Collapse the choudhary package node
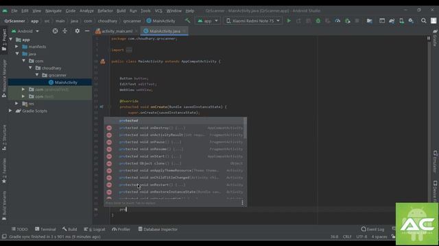This screenshot has width=439, height=246. pyautogui.click(x=30, y=68)
